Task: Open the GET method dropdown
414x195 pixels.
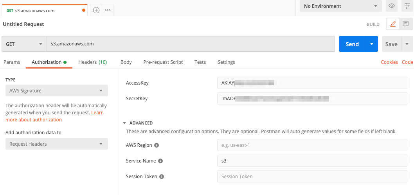Action: point(24,44)
